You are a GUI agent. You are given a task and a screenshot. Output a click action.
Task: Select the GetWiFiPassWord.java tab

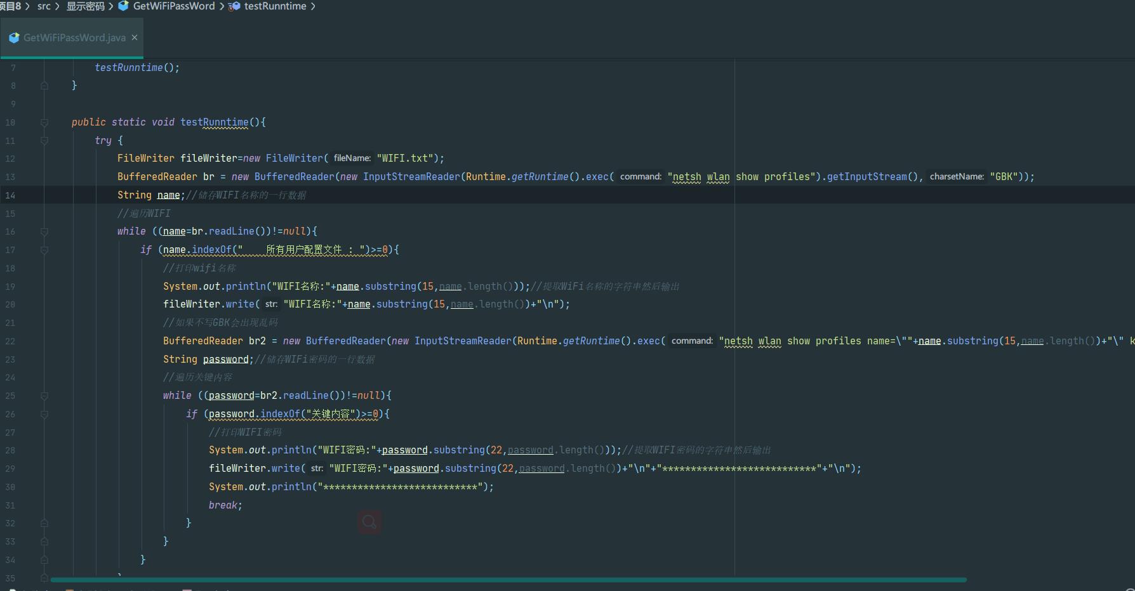click(72, 38)
